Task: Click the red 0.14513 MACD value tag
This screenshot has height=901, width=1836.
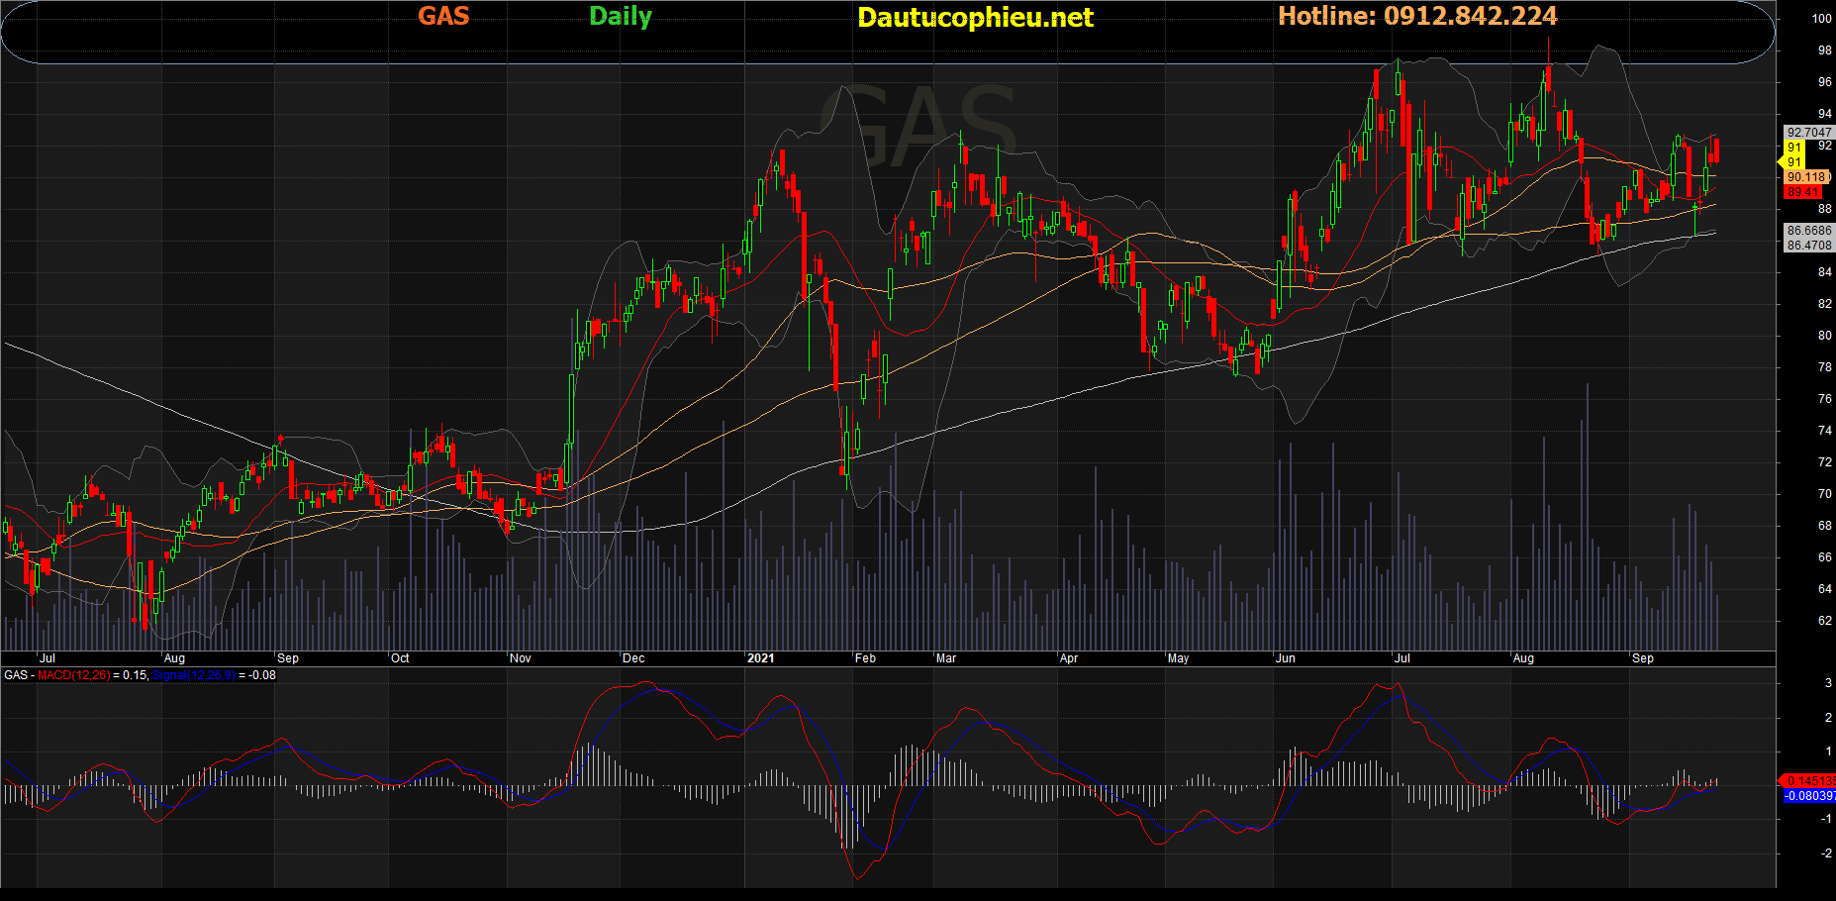Action: 1809,781
